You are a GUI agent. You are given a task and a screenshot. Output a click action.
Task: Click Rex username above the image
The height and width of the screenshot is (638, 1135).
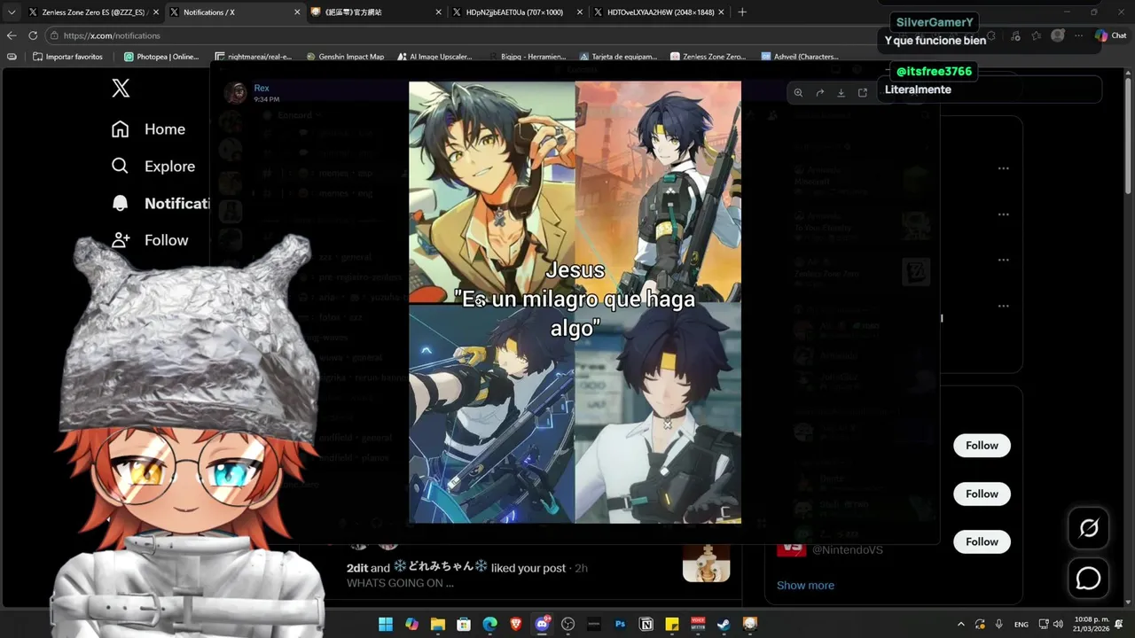pyautogui.click(x=262, y=88)
